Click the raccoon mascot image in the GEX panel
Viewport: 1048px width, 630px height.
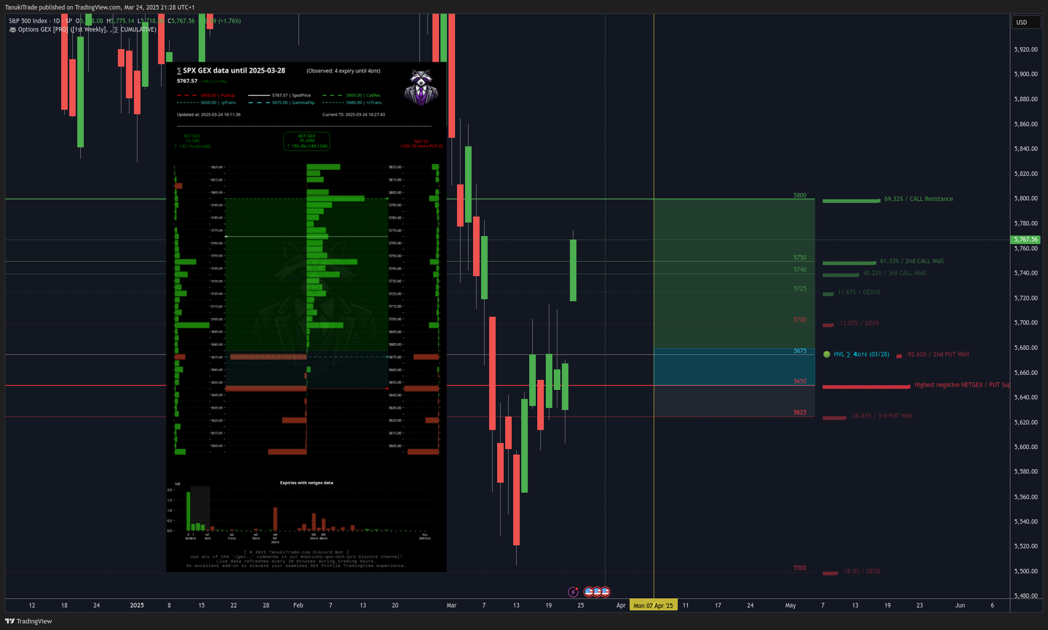click(421, 88)
